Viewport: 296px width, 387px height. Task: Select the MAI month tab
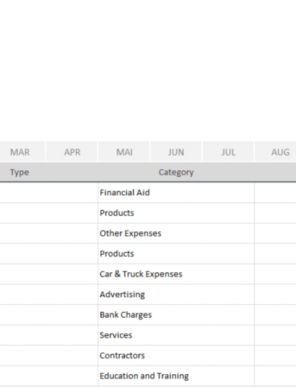(124, 152)
